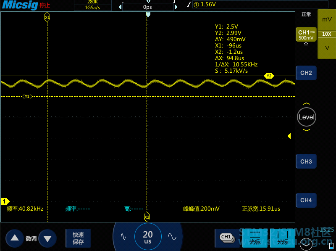The width and height of the screenshot is (336, 251).
Task: Raise trigger level with the up chevron
Action: click(x=307, y=104)
